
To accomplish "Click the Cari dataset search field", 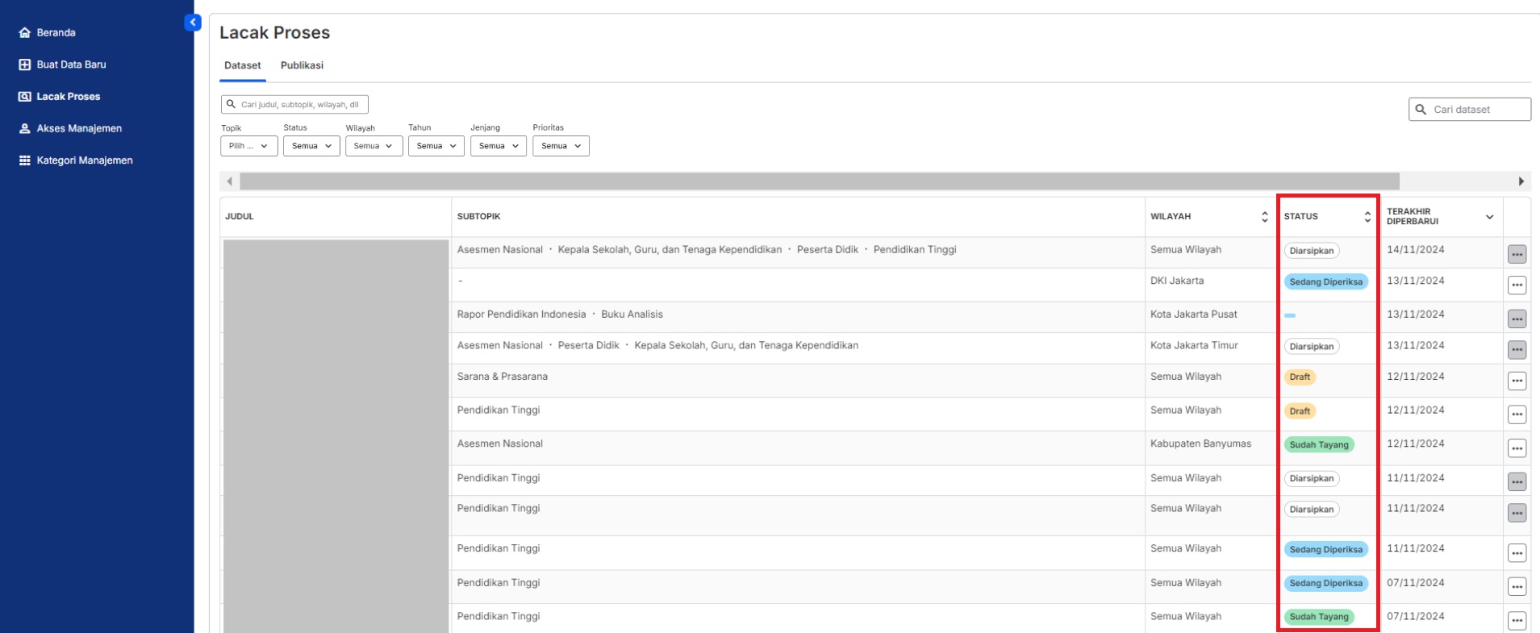I will 1470,110.
